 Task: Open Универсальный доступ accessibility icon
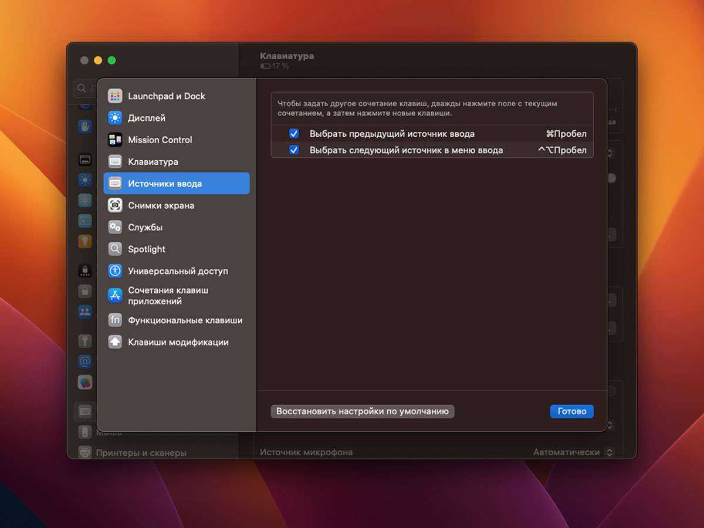[x=115, y=271]
